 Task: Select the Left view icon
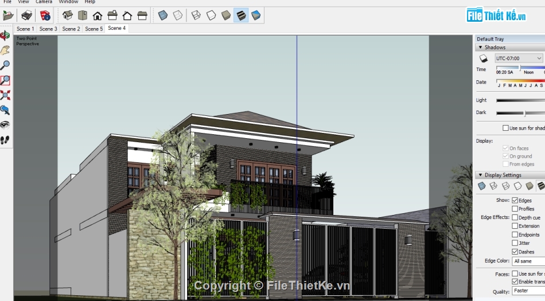(x=142, y=15)
